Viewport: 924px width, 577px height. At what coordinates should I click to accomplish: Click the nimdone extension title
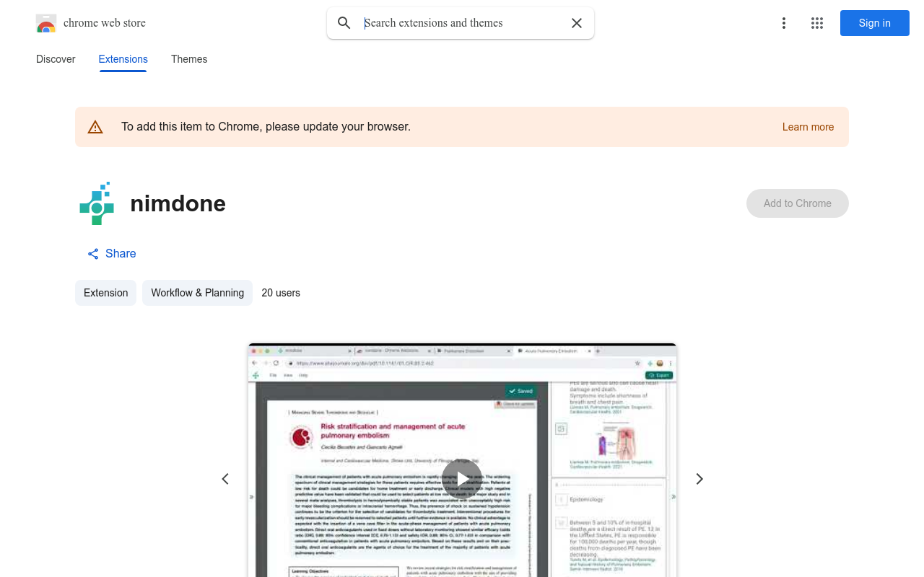click(x=178, y=203)
